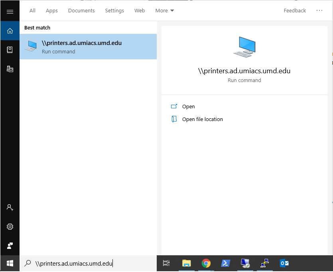
Task: Launch File Explorer from the taskbar
Action: pos(186,263)
